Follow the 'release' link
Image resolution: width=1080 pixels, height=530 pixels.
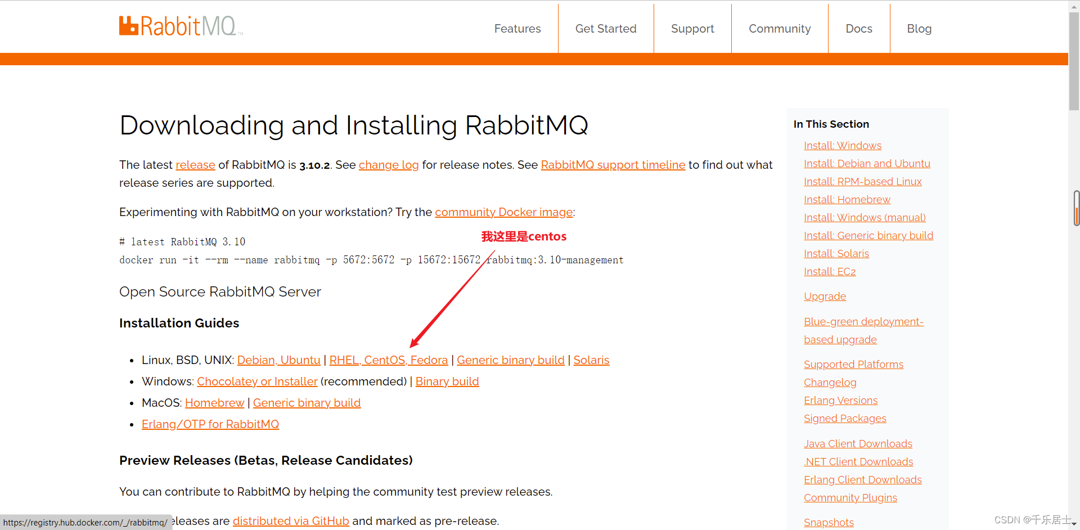coord(195,165)
